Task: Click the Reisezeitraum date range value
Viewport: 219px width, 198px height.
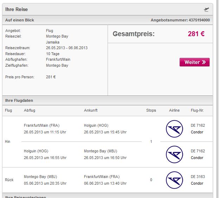Action: point(67,48)
